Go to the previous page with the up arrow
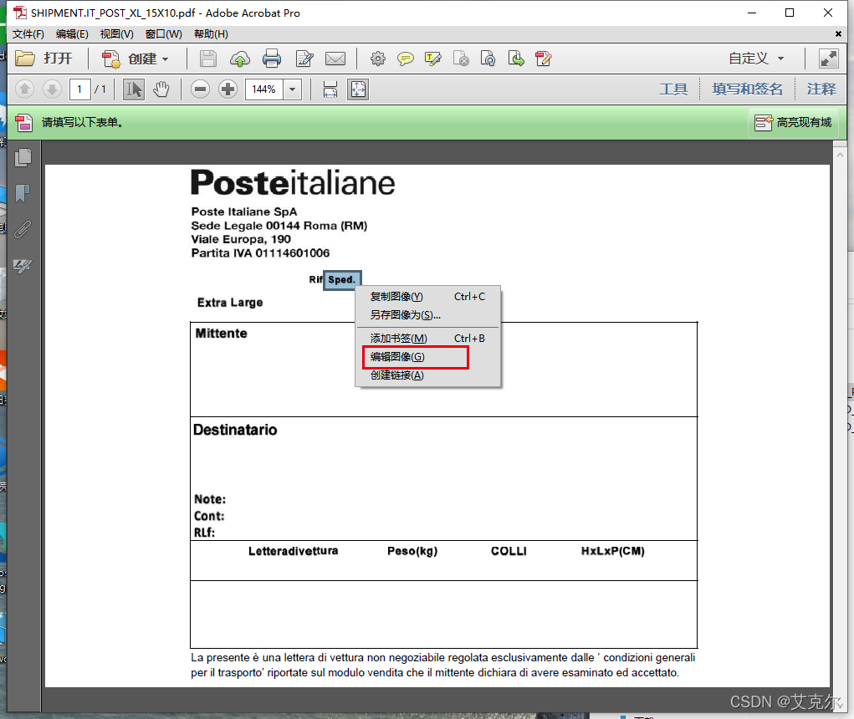The image size is (854, 719). 24,89
